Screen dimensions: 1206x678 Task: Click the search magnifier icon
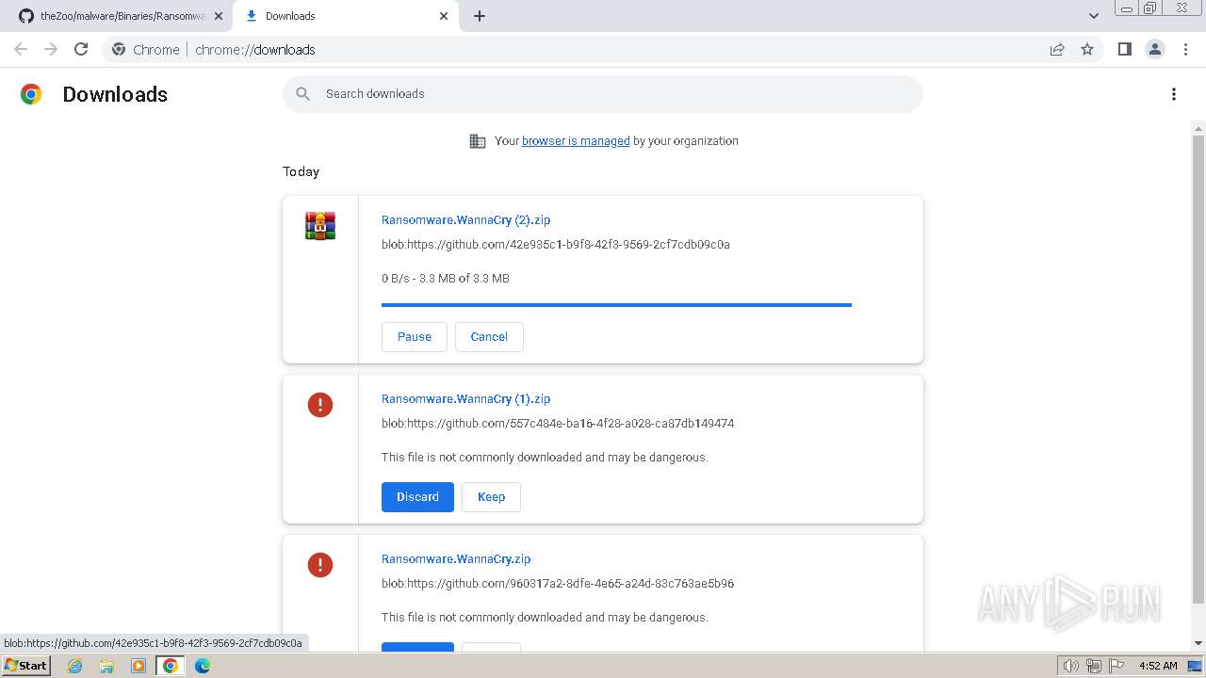coord(302,94)
